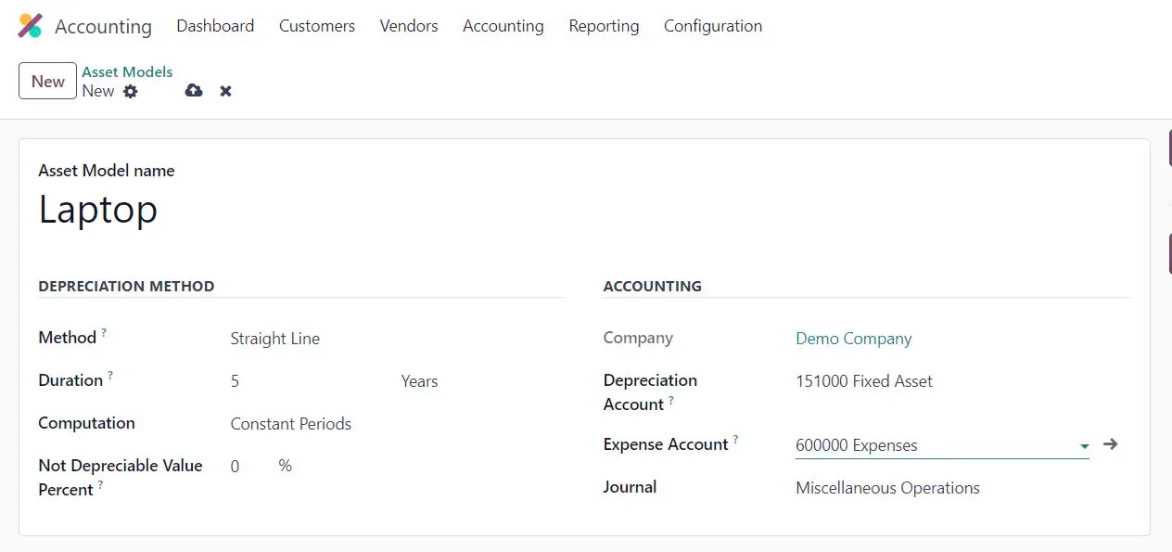Click the New button
This screenshot has height=552, width=1172.
[x=47, y=81]
